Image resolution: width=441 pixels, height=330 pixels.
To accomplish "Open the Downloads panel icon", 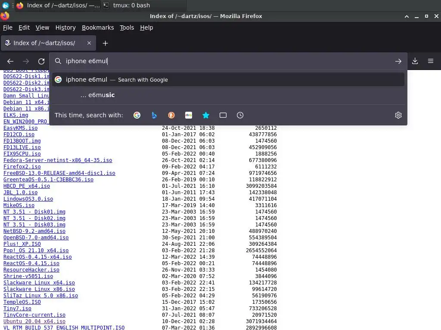I will [415, 61].
